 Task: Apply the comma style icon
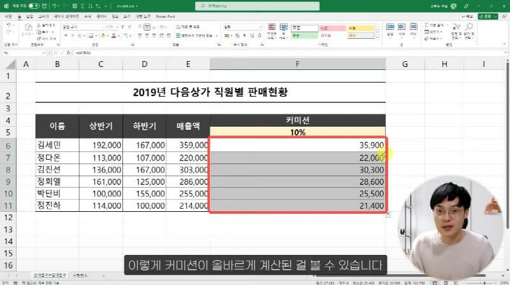[244, 36]
